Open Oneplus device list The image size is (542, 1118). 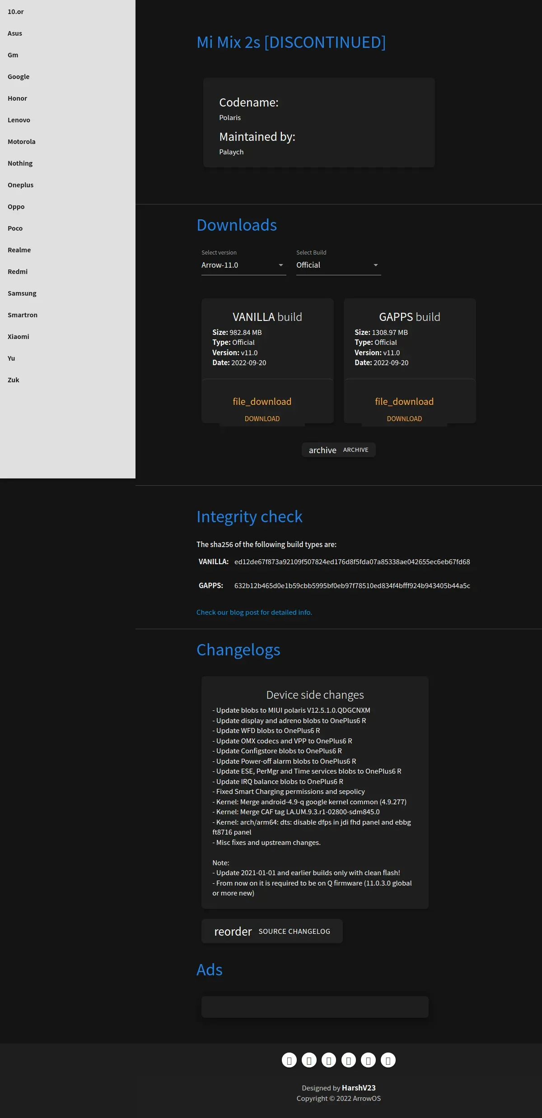coord(68,185)
